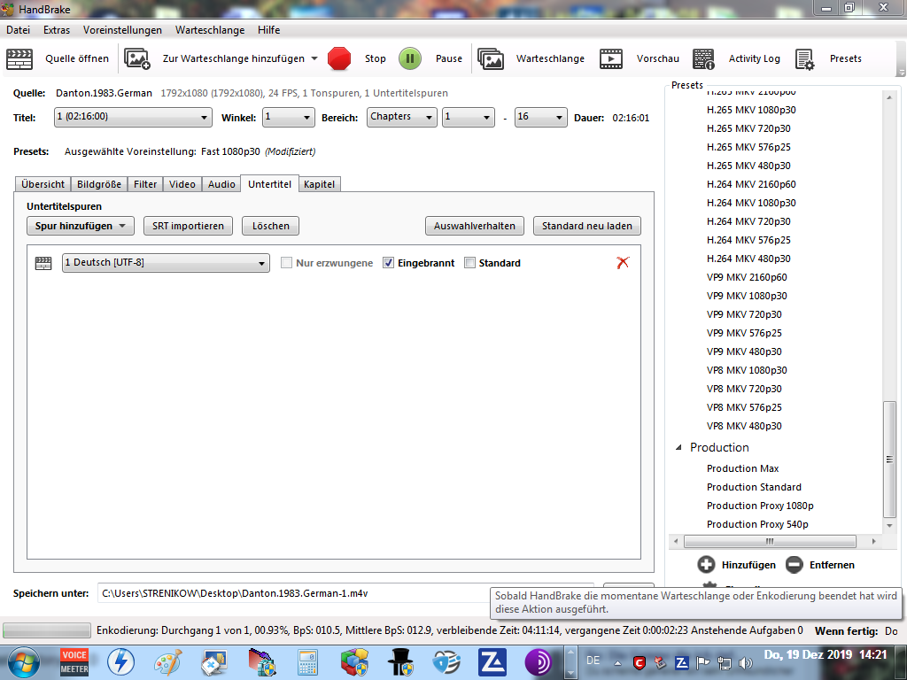
Task: Pause encoding with the green pause icon
Action: (409, 58)
